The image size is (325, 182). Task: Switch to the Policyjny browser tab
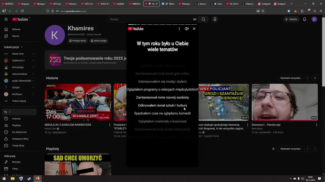pyautogui.click(x=184, y=4)
